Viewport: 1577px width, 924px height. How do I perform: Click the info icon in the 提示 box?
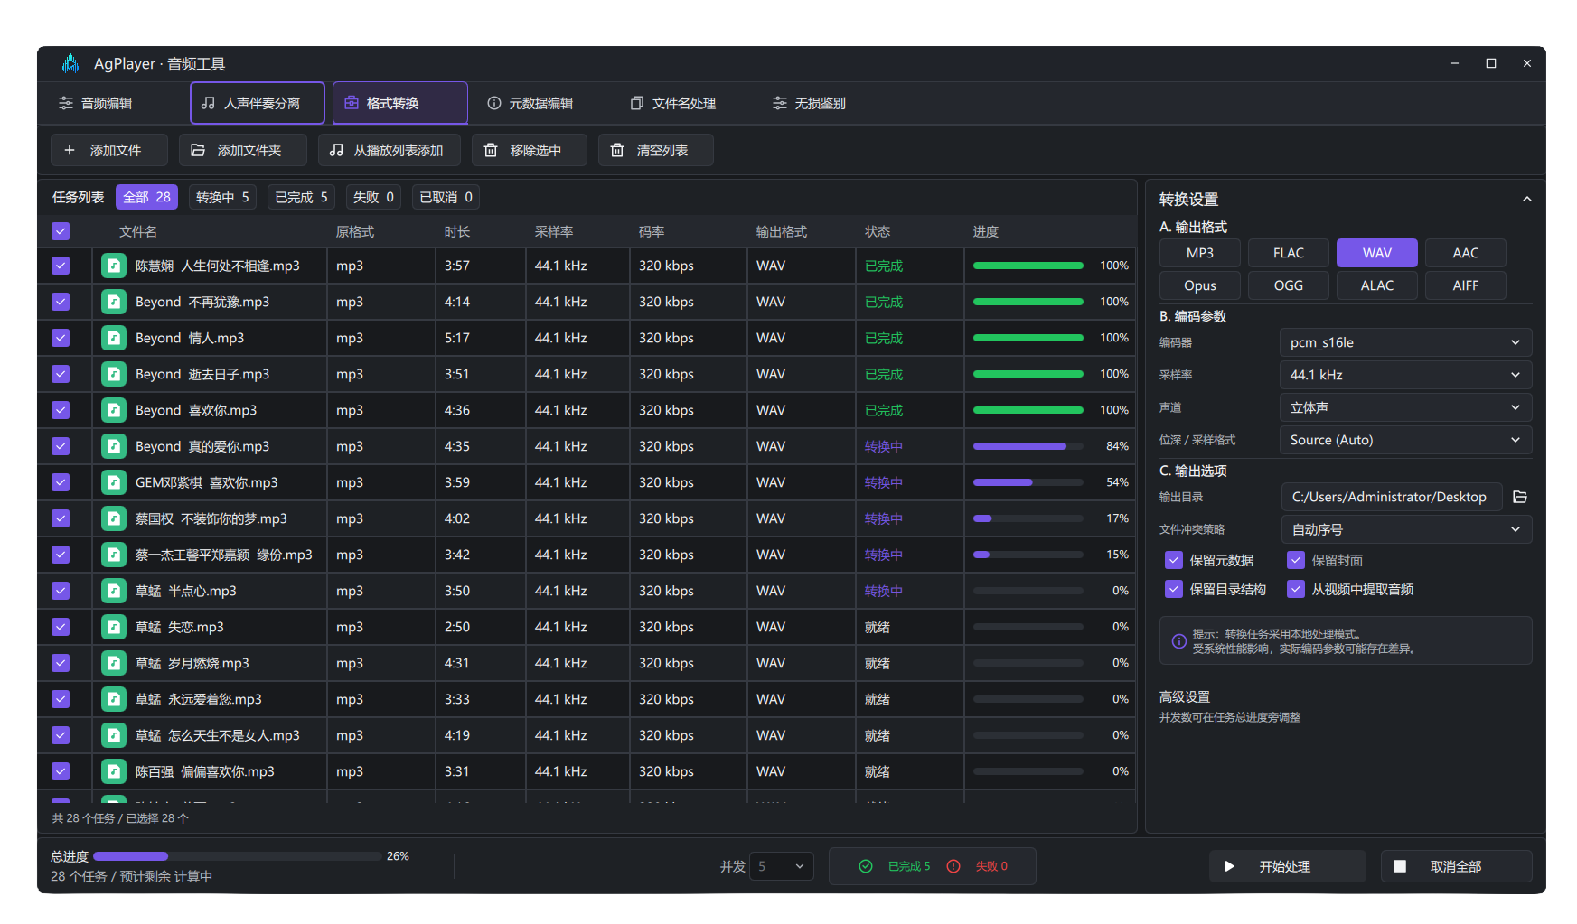click(x=1179, y=641)
